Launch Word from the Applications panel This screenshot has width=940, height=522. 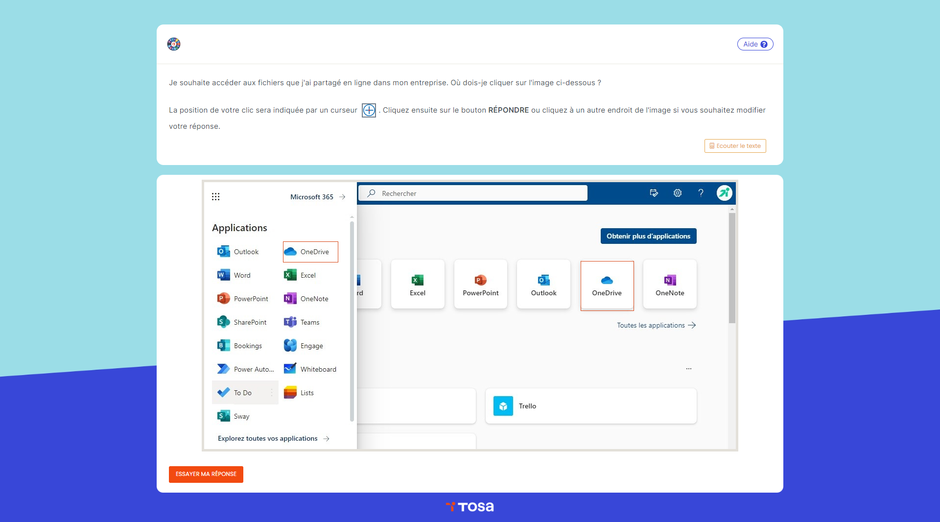tap(234, 275)
